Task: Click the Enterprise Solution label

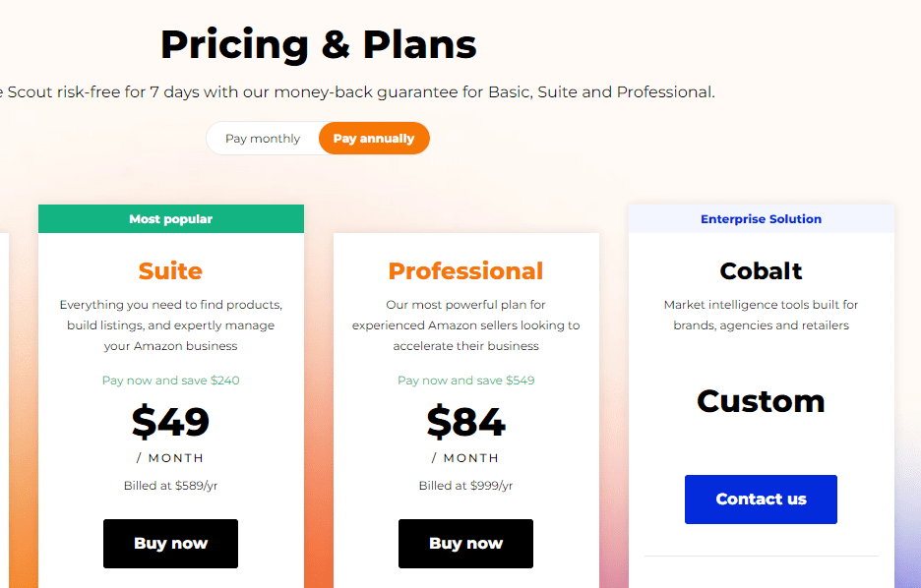Action: (x=761, y=219)
